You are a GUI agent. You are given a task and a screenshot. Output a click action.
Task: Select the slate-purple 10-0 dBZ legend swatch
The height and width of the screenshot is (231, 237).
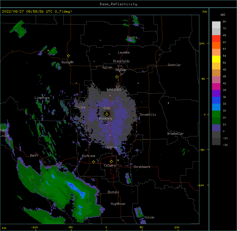tap(216, 128)
